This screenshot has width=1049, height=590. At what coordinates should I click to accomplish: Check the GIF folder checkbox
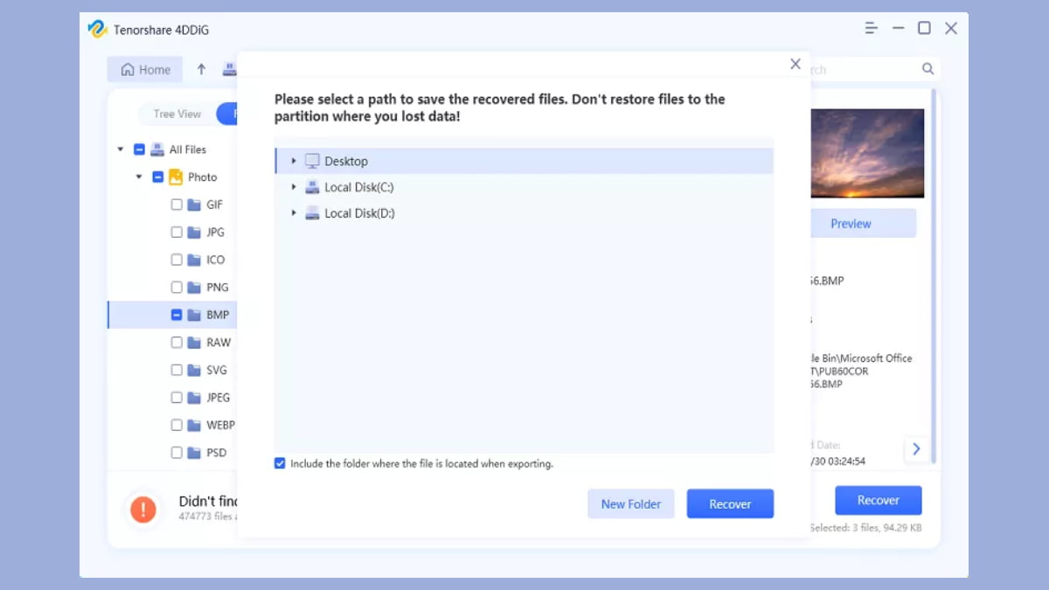177,205
